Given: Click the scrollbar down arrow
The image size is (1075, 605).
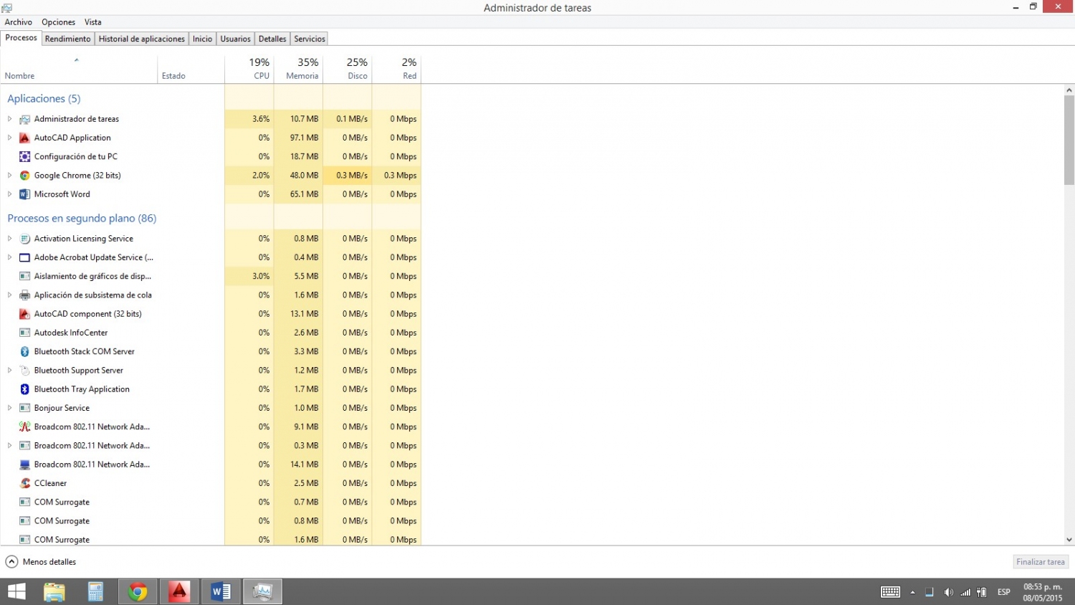Looking at the screenshot, I should [x=1069, y=540].
